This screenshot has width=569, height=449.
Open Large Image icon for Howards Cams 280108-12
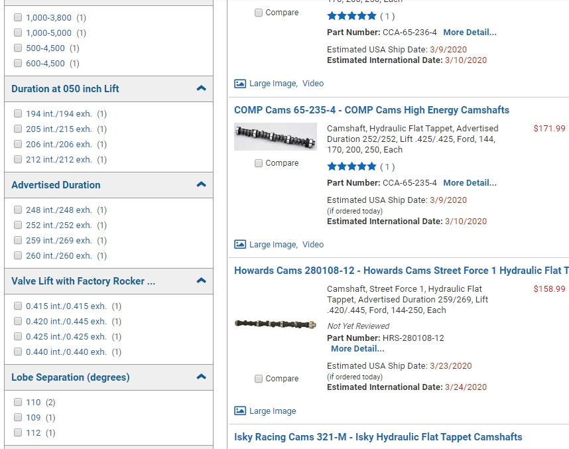point(240,411)
